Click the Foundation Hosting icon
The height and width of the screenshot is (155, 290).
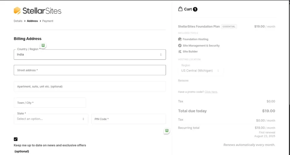pos(180,39)
